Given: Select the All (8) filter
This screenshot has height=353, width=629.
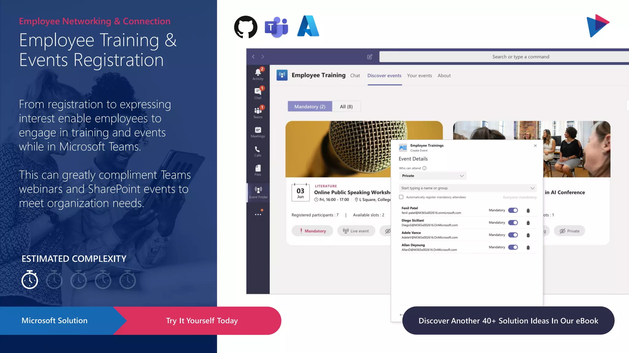Looking at the screenshot, I should 346,106.
